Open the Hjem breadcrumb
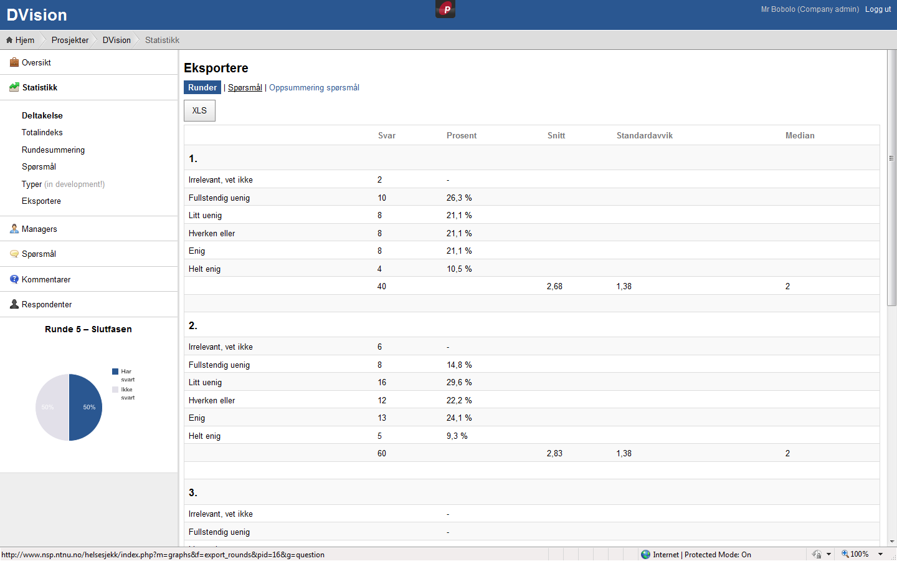897x561 pixels. pos(25,40)
